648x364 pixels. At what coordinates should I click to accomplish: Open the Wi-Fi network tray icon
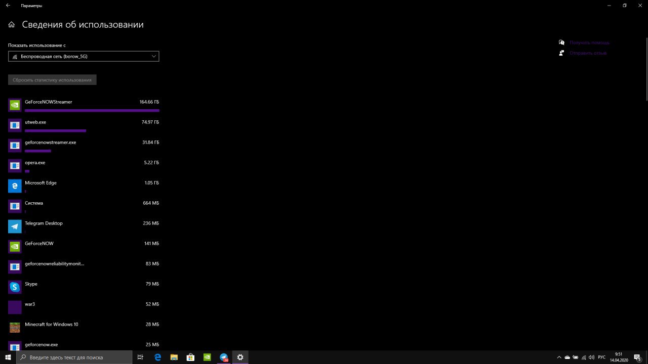[584, 357]
